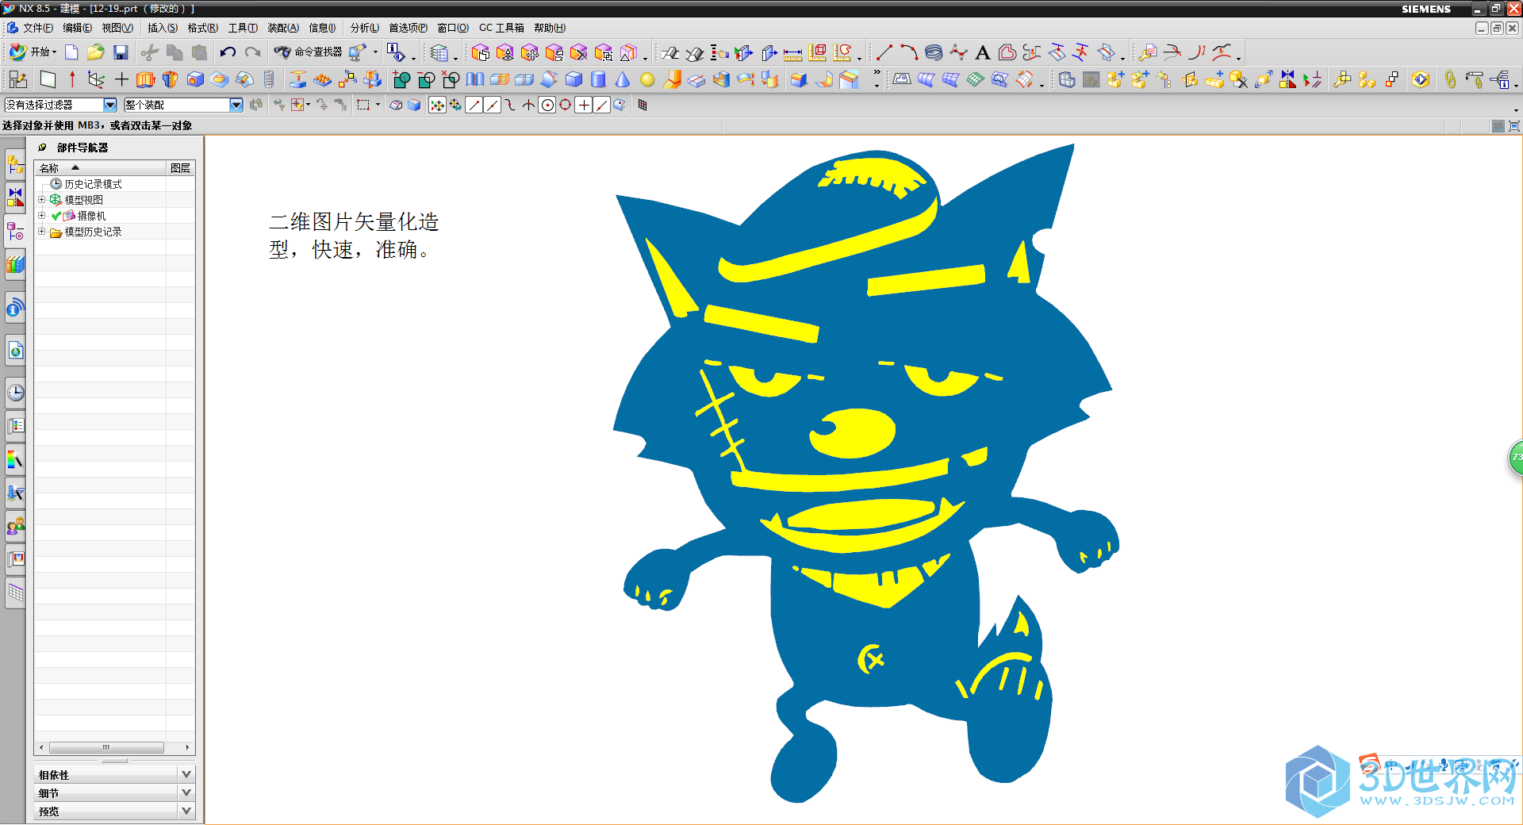The height and width of the screenshot is (825, 1523).
Task: Open the 文件(F) menu
Action: click(38, 28)
